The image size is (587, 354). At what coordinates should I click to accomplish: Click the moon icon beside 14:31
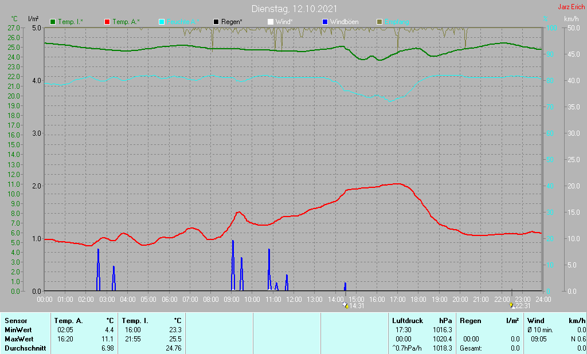[346, 306]
